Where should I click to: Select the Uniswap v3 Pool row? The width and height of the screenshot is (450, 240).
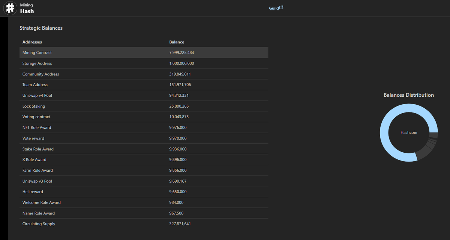(x=144, y=181)
